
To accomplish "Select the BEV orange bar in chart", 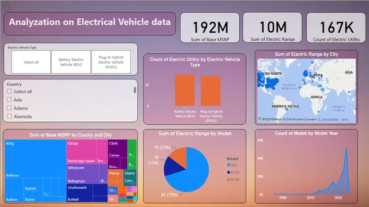I will [x=184, y=90].
